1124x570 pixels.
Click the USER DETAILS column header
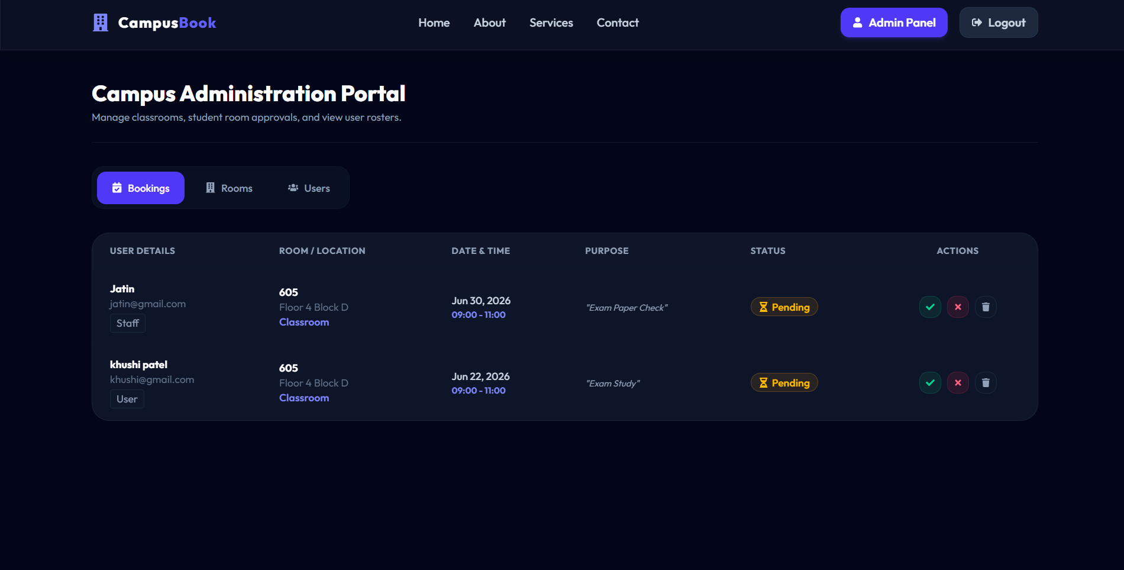pos(143,251)
